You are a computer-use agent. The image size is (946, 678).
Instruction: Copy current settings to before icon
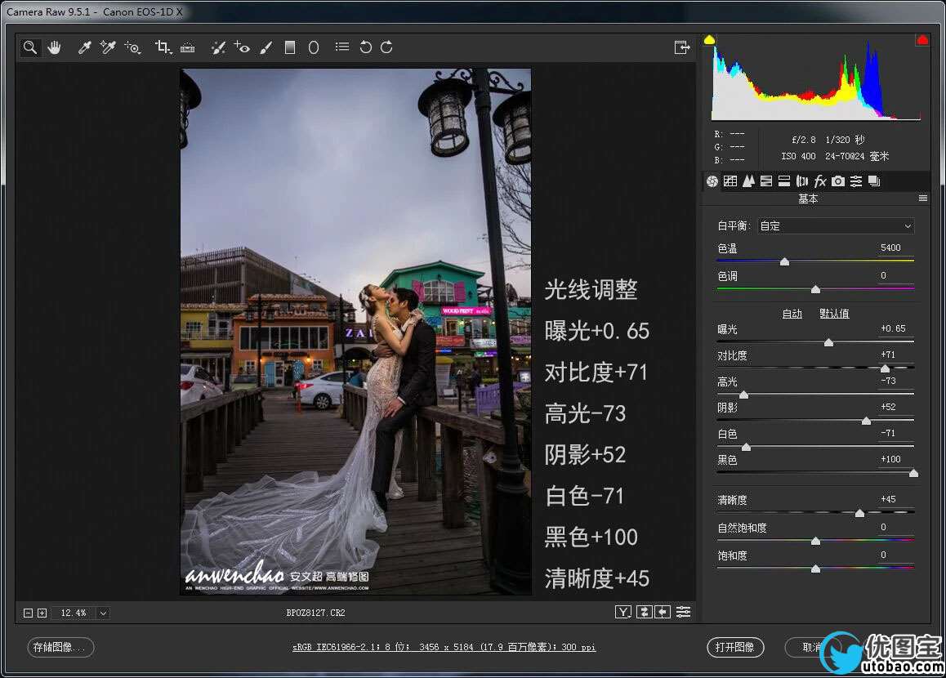(x=663, y=613)
